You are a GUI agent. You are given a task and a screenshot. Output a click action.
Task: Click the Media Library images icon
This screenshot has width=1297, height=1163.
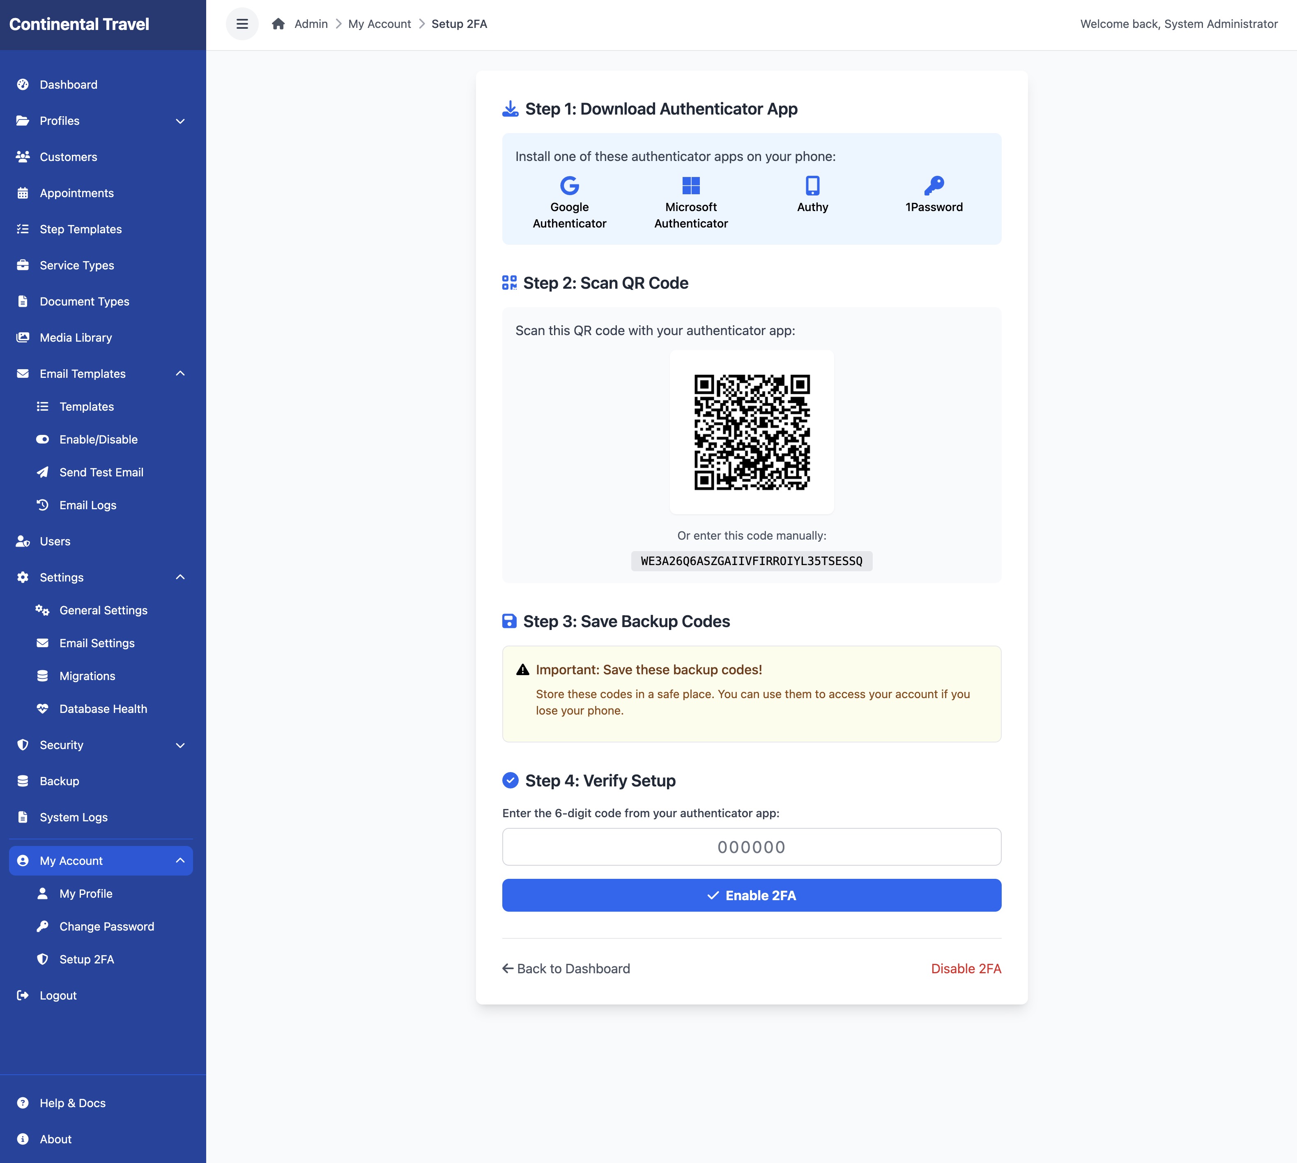point(23,338)
